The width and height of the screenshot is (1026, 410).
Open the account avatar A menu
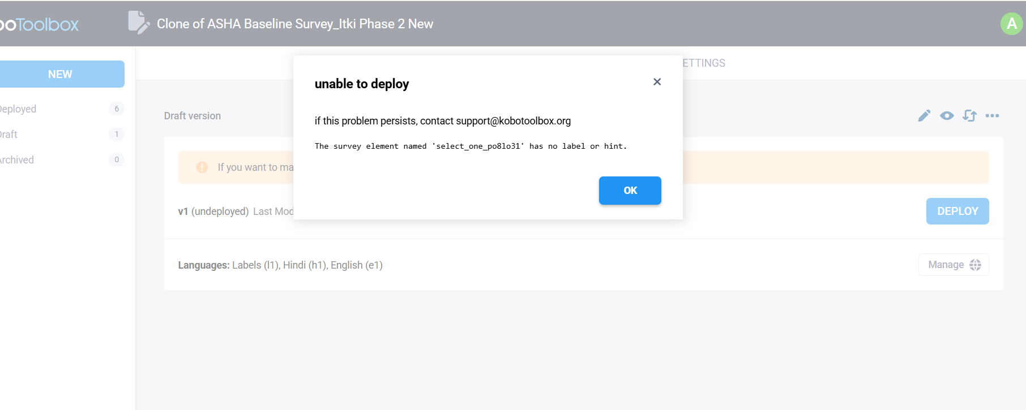pyautogui.click(x=1012, y=24)
